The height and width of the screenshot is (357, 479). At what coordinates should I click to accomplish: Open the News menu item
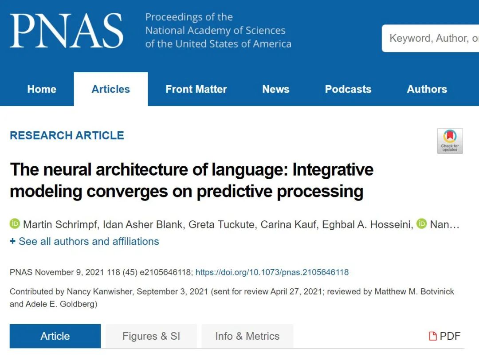276,89
